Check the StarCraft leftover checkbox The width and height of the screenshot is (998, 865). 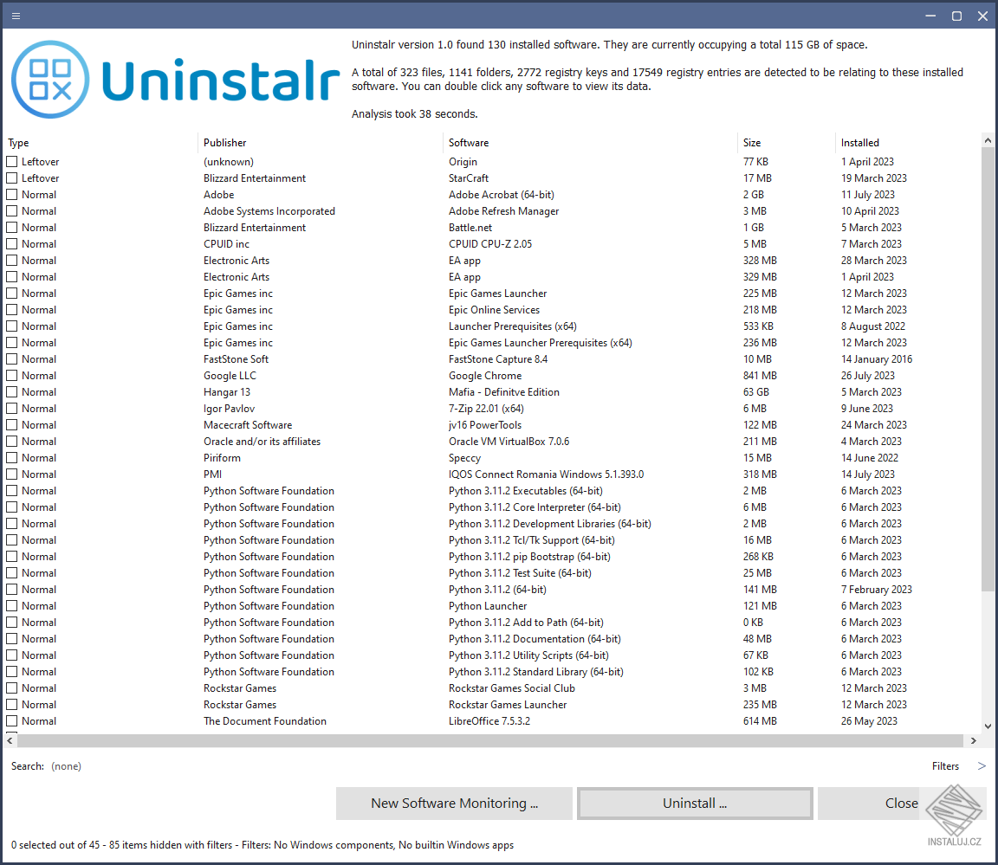point(11,178)
